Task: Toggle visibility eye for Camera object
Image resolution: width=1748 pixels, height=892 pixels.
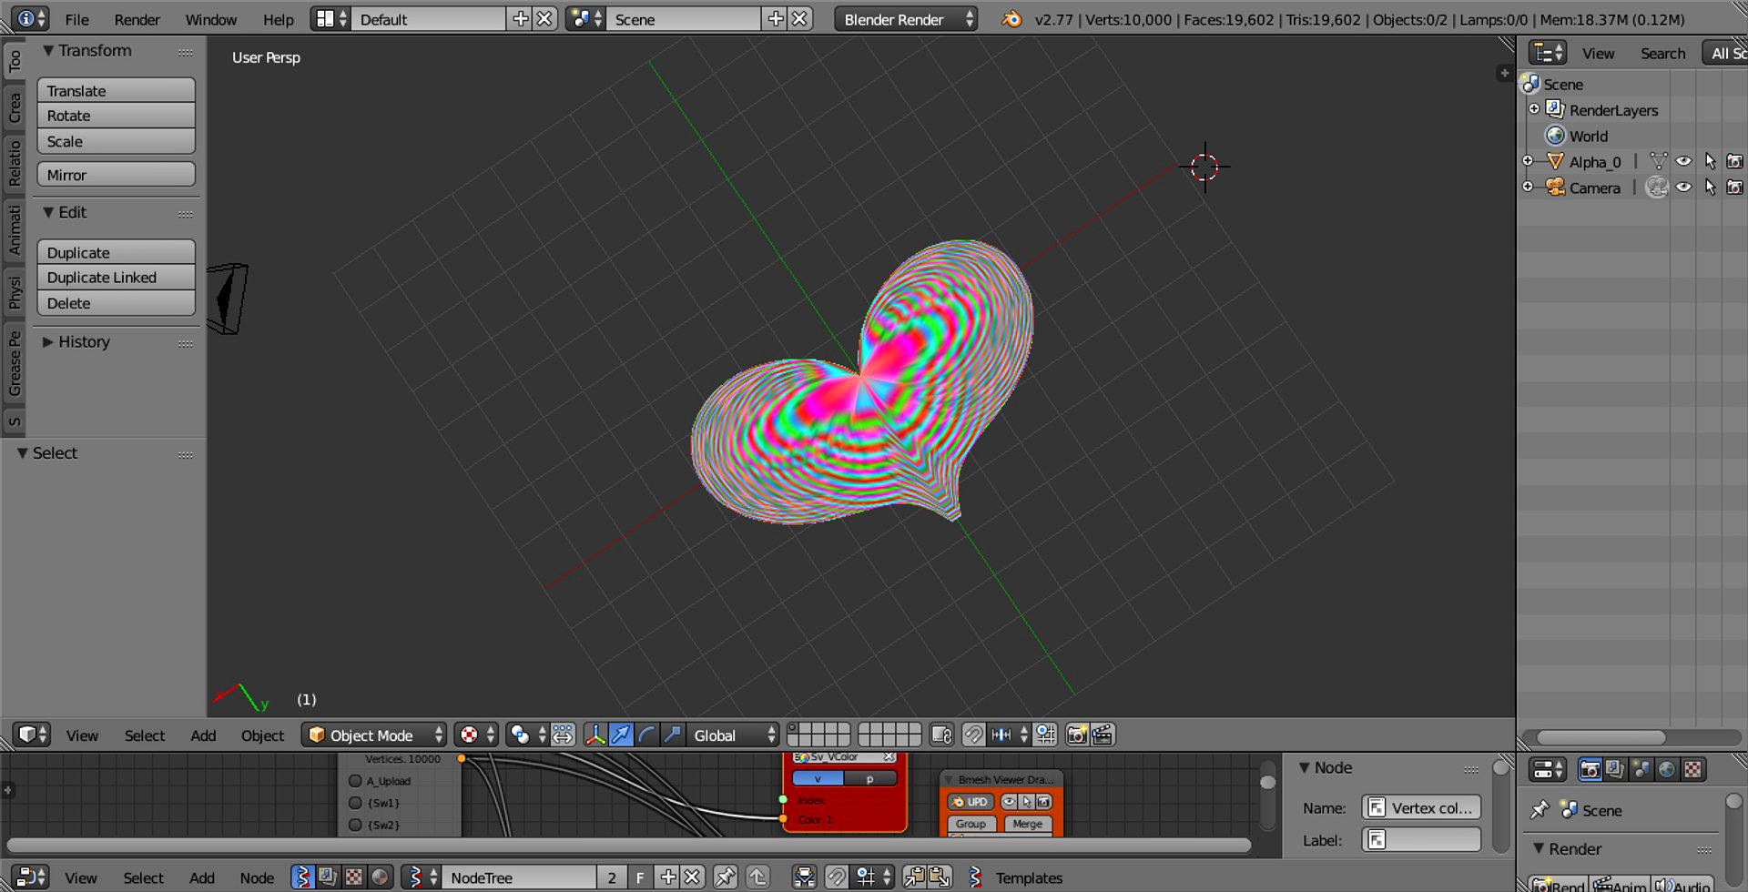Action: click(1684, 188)
